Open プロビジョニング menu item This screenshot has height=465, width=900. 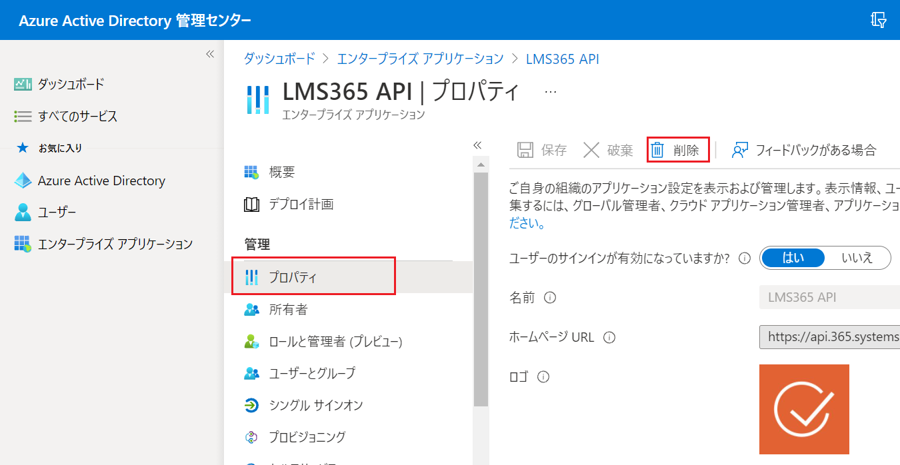pos(307,437)
